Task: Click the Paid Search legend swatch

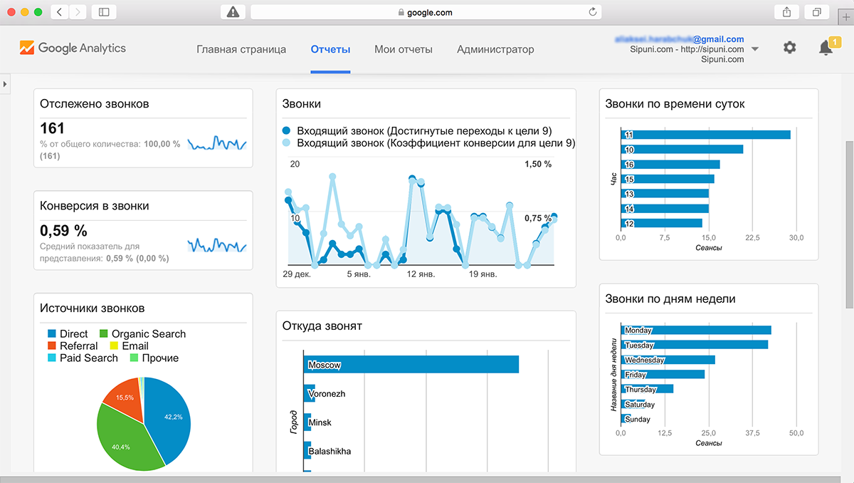Action: pos(52,358)
